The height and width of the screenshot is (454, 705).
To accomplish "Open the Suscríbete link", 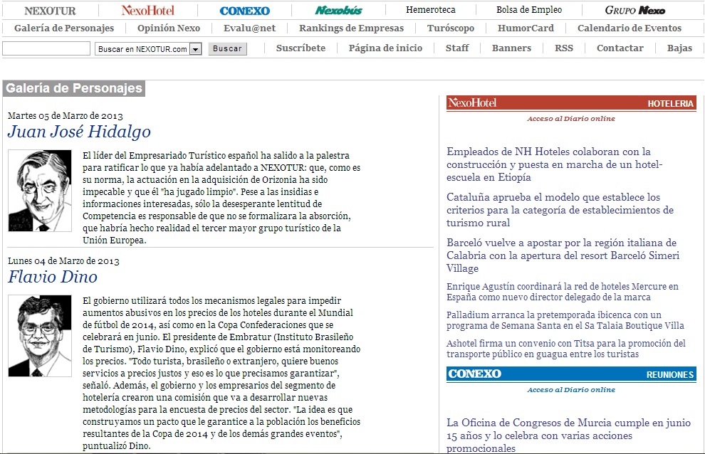I will click(x=301, y=48).
